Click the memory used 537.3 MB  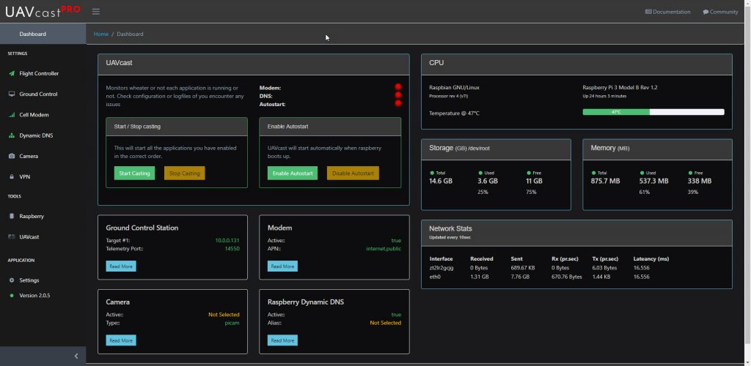click(653, 181)
